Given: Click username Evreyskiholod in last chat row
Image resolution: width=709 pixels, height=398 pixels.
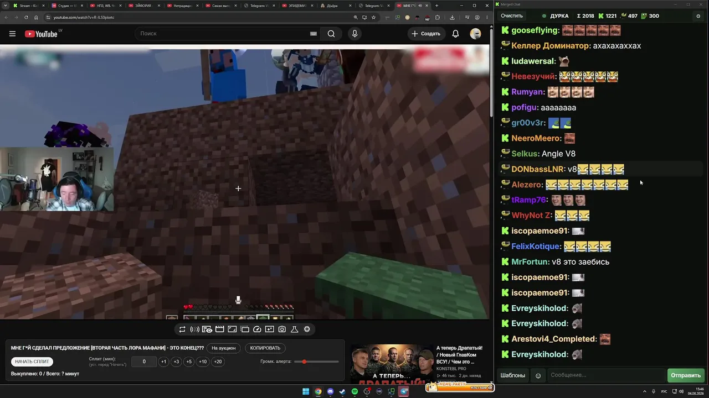Looking at the screenshot, I should coord(540,354).
